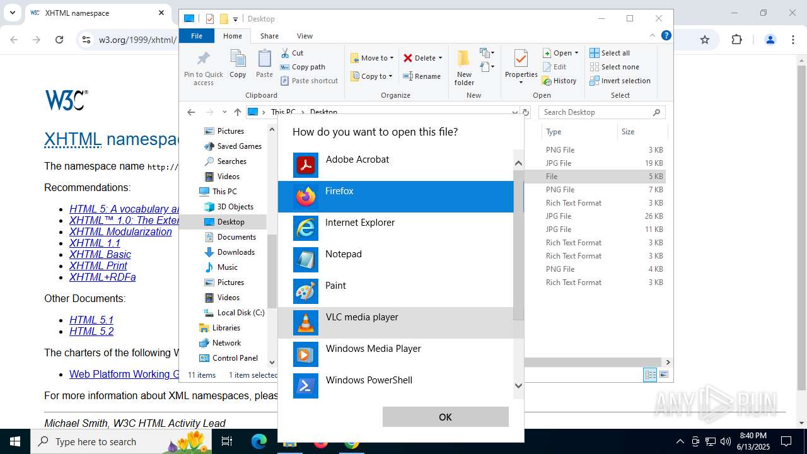The image size is (807, 454).
Task: Switch to the Share ribbon tab
Action: (269, 36)
